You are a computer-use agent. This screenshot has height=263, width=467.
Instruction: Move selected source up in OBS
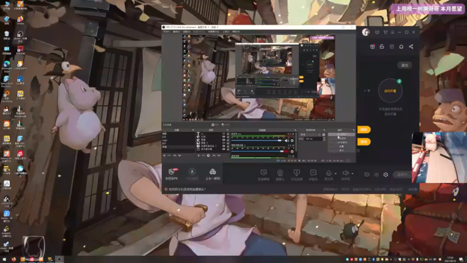click(x=214, y=155)
